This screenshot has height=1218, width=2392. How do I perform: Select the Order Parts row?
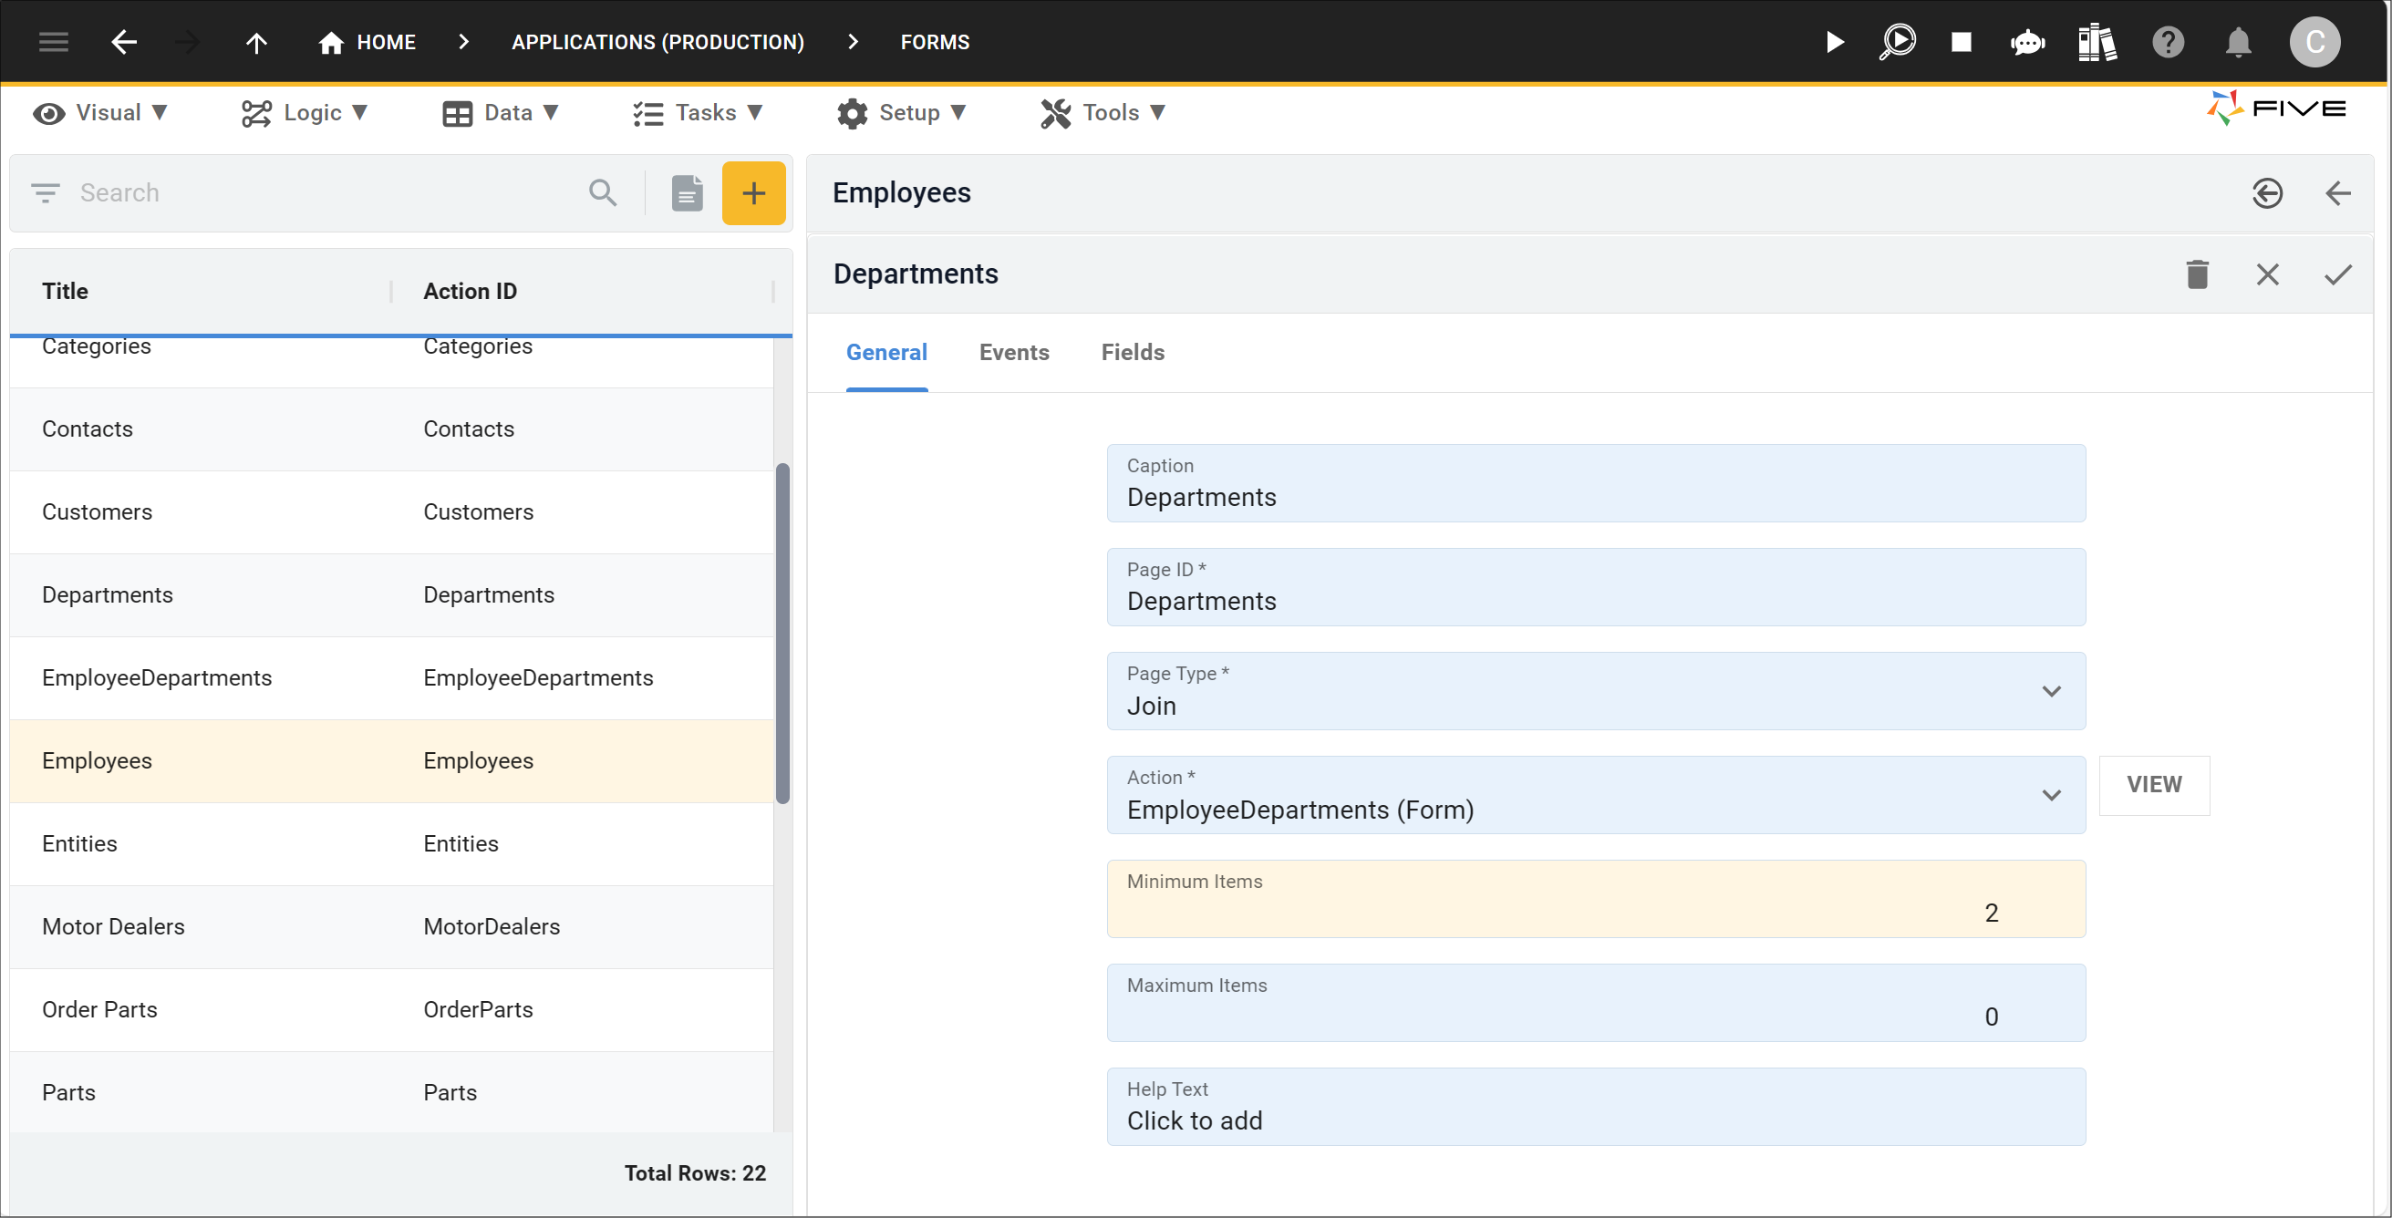click(391, 1010)
